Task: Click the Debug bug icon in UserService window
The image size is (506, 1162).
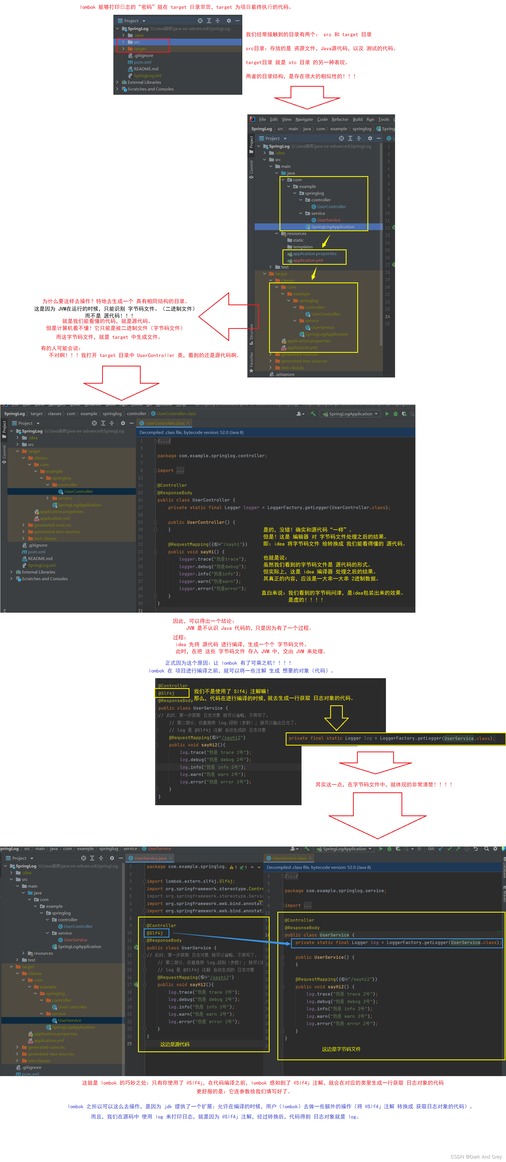Action: pos(389,848)
